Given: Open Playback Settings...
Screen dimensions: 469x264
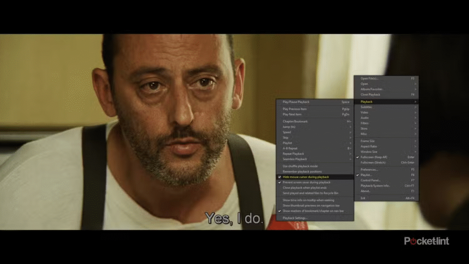Looking at the screenshot, I should (295, 218).
